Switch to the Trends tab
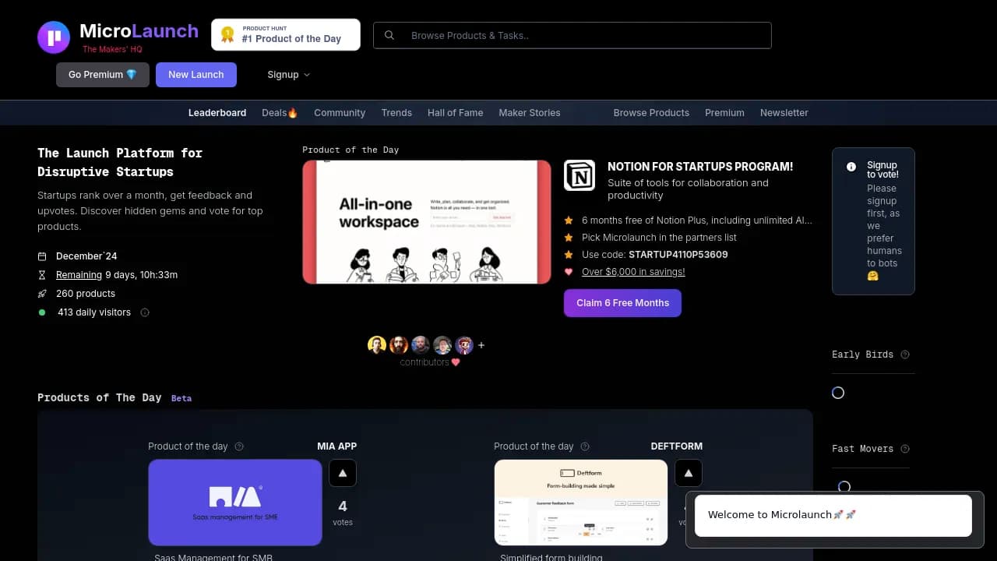The width and height of the screenshot is (997, 561). tap(396, 113)
